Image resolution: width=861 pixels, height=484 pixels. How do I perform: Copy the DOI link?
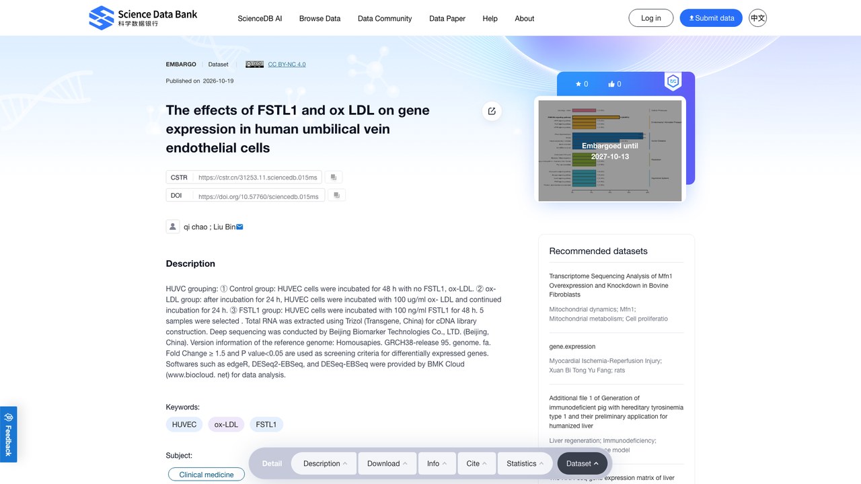point(336,195)
